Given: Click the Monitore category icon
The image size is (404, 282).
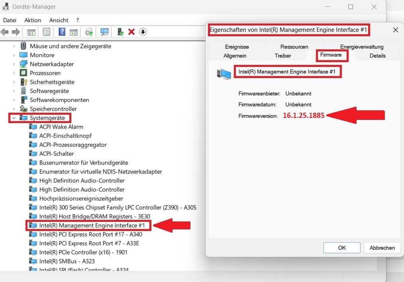Looking at the screenshot, I should tap(24, 55).
